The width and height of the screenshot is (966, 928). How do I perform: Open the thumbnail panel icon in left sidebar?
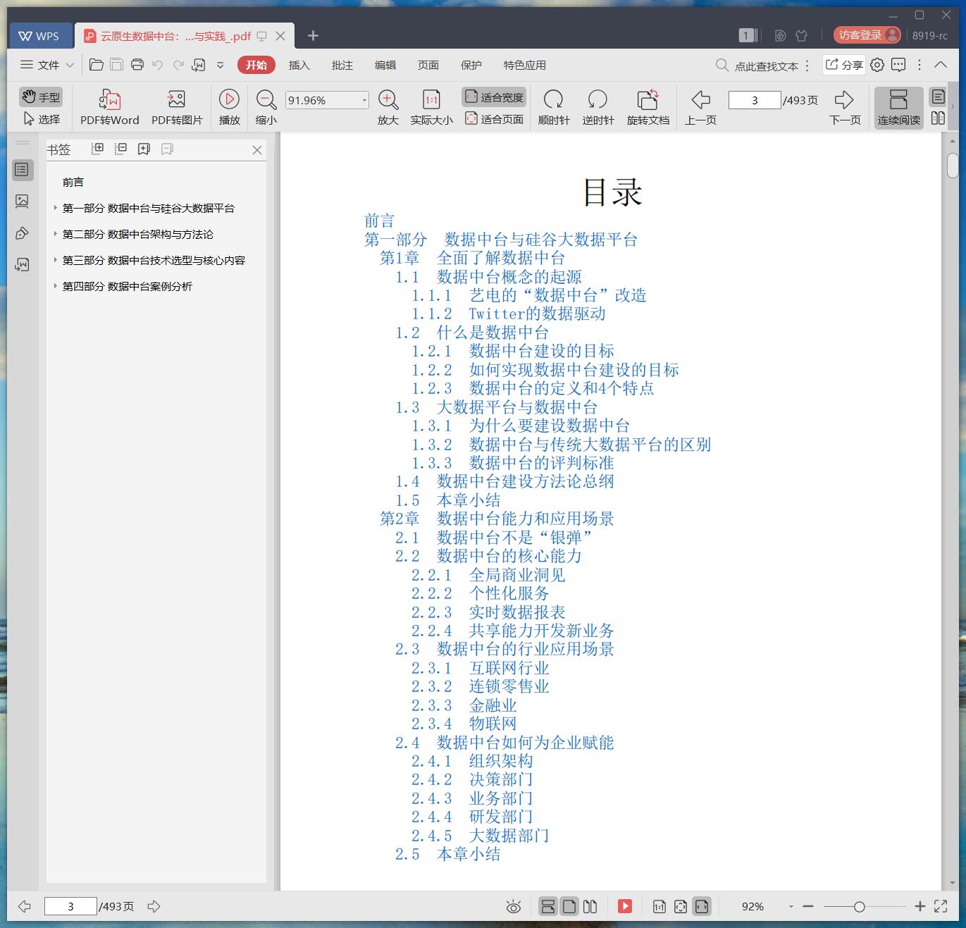coord(22,202)
